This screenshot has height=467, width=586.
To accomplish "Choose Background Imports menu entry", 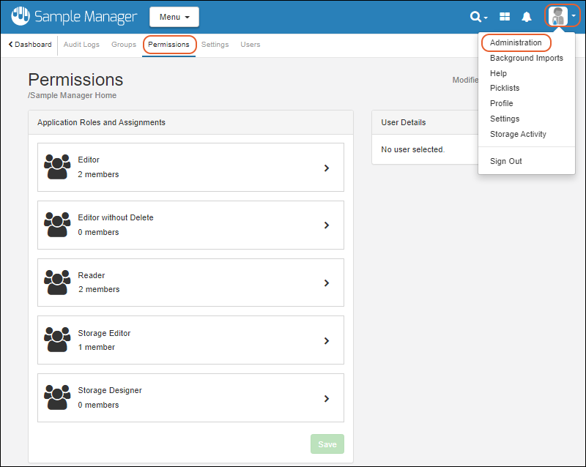I will click(526, 58).
